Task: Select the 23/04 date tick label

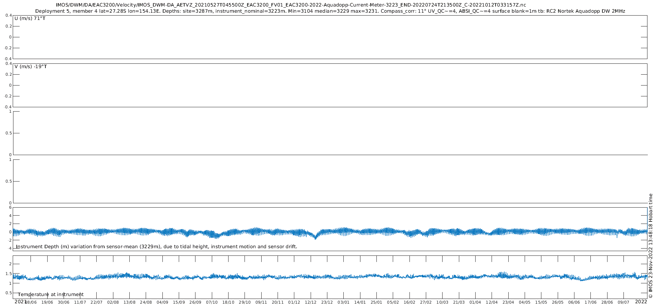Action: [508, 302]
